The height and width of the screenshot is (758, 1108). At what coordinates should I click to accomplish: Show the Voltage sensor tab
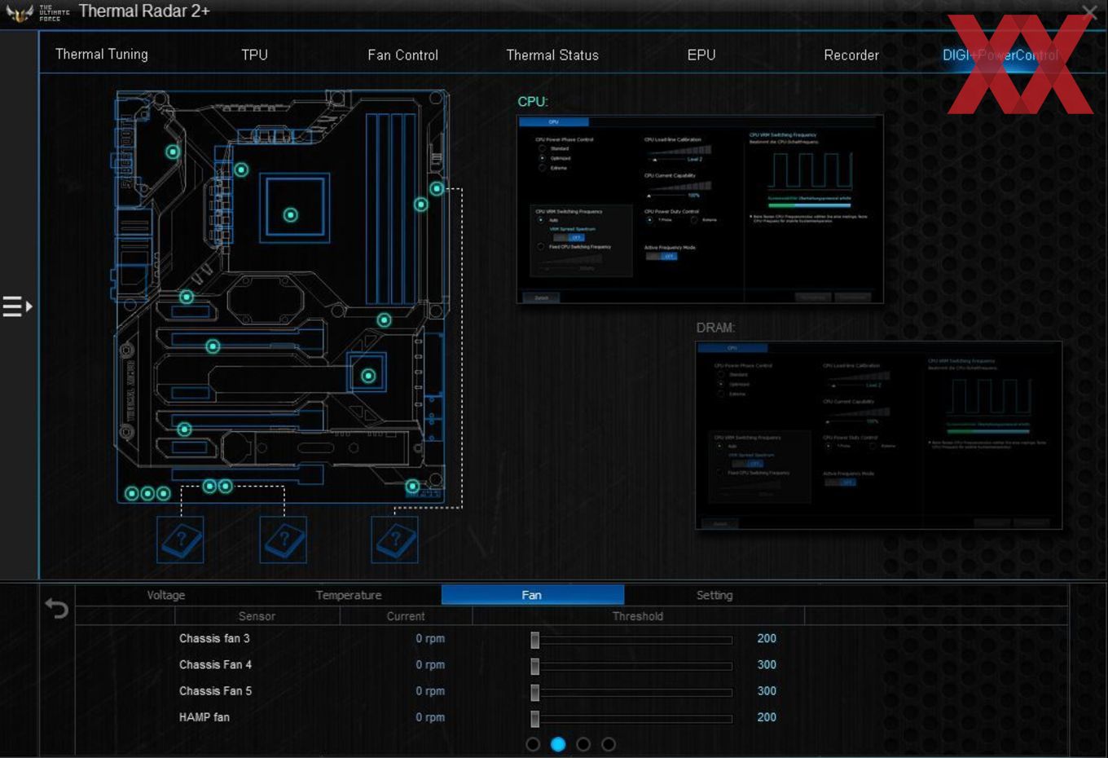click(x=166, y=595)
